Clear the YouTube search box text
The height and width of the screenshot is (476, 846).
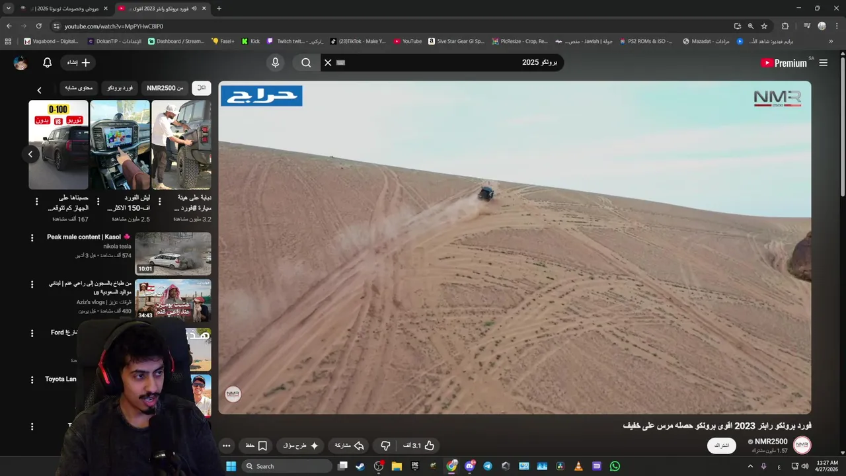point(328,63)
